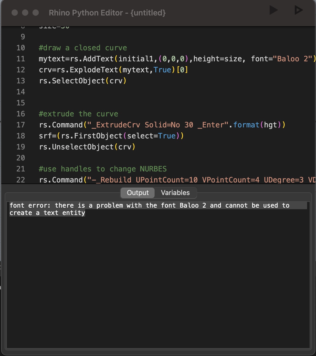Image resolution: width=316 pixels, height=356 pixels.
Task: Click the #use handles to change NURBES comment
Action: point(103,169)
